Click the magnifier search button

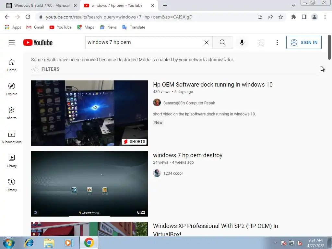click(222, 42)
